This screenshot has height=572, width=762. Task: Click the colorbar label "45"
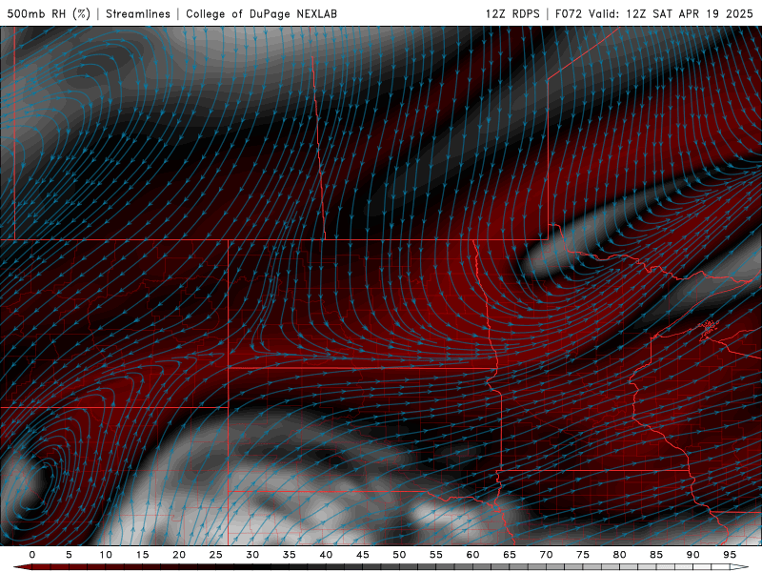(363, 555)
